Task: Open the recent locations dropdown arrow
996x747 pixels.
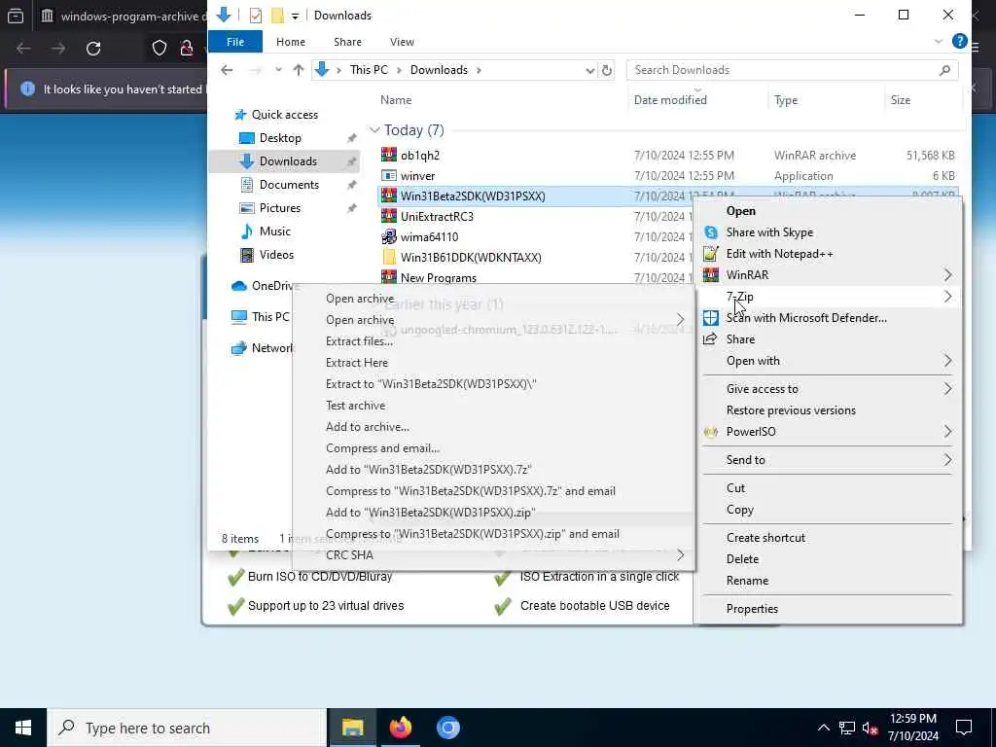Action: [278, 70]
